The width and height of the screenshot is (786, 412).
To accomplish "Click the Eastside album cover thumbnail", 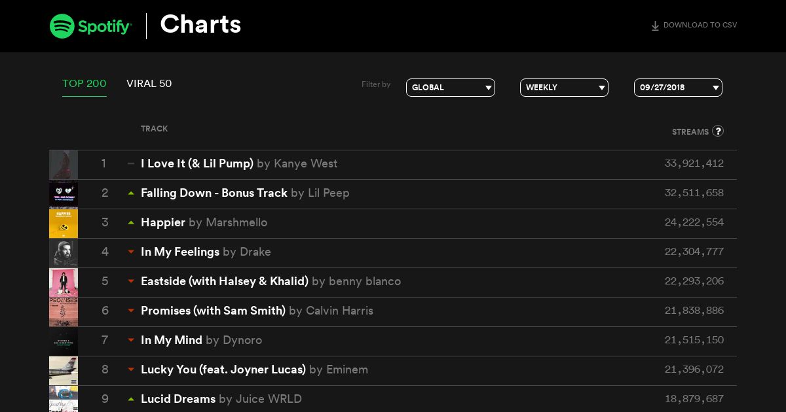I will [64, 283].
